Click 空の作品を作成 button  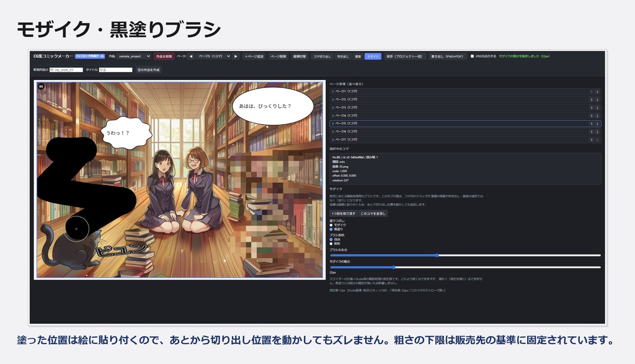(x=149, y=69)
